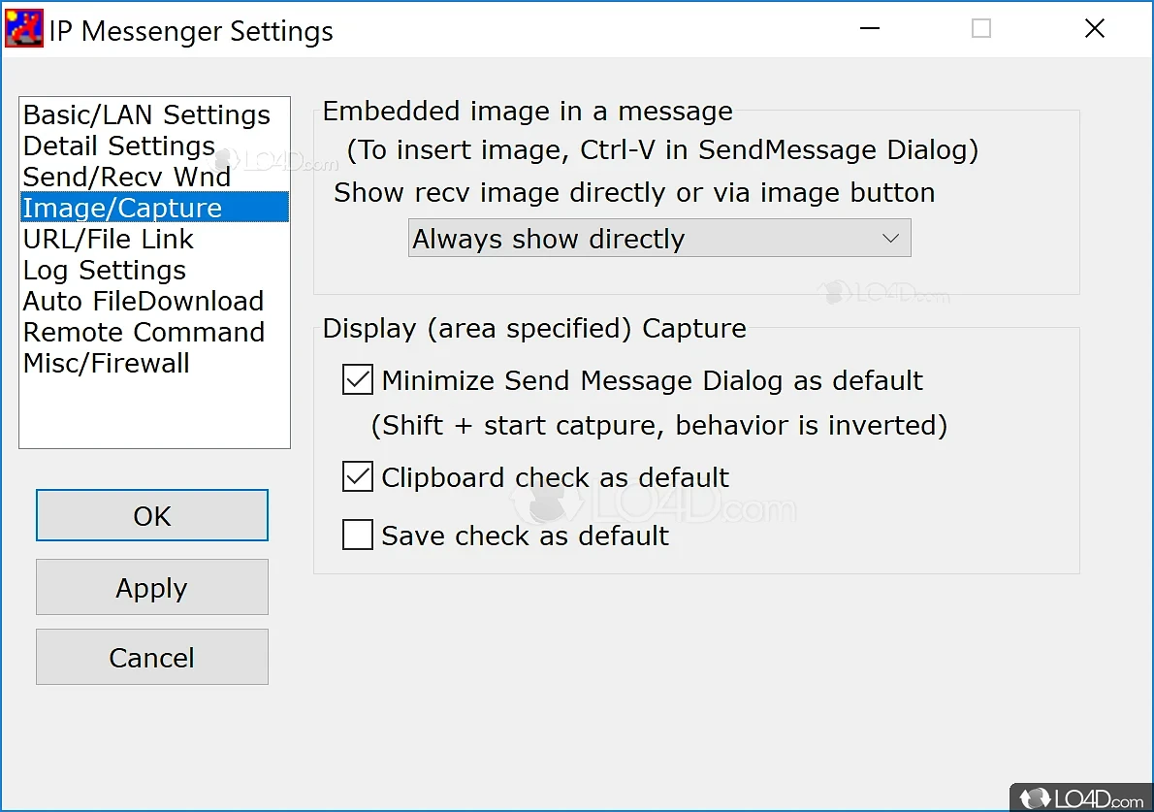This screenshot has width=1154, height=812.
Task: Maximize the settings window
Action: coord(981,29)
